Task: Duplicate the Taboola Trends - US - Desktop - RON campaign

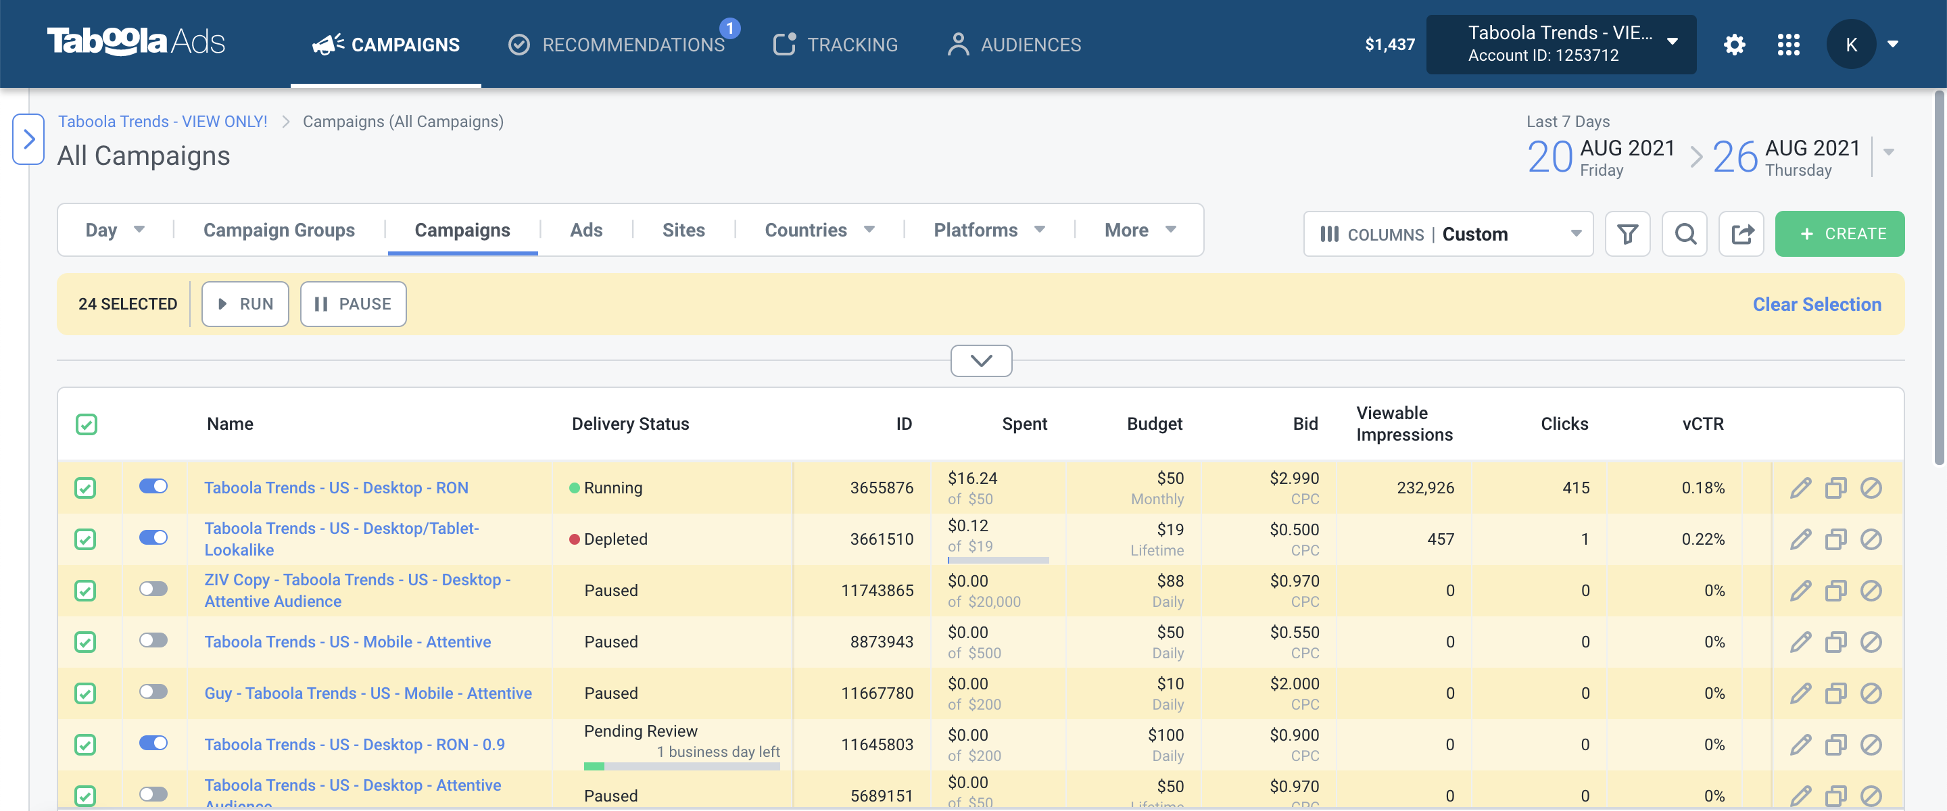Action: (1836, 487)
